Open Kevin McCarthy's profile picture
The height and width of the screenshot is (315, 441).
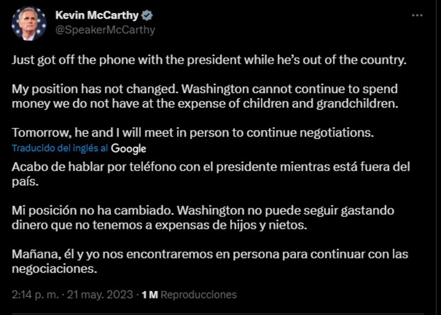(x=29, y=23)
